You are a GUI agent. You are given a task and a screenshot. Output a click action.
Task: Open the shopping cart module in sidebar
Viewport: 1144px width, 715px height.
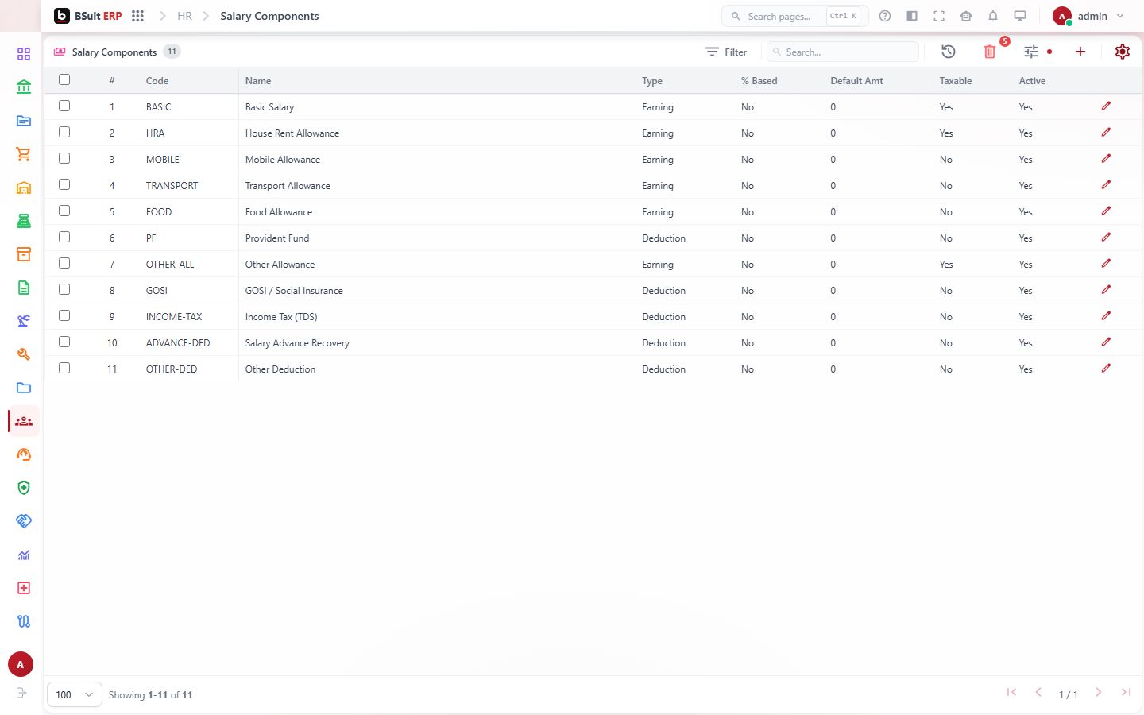(24, 154)
